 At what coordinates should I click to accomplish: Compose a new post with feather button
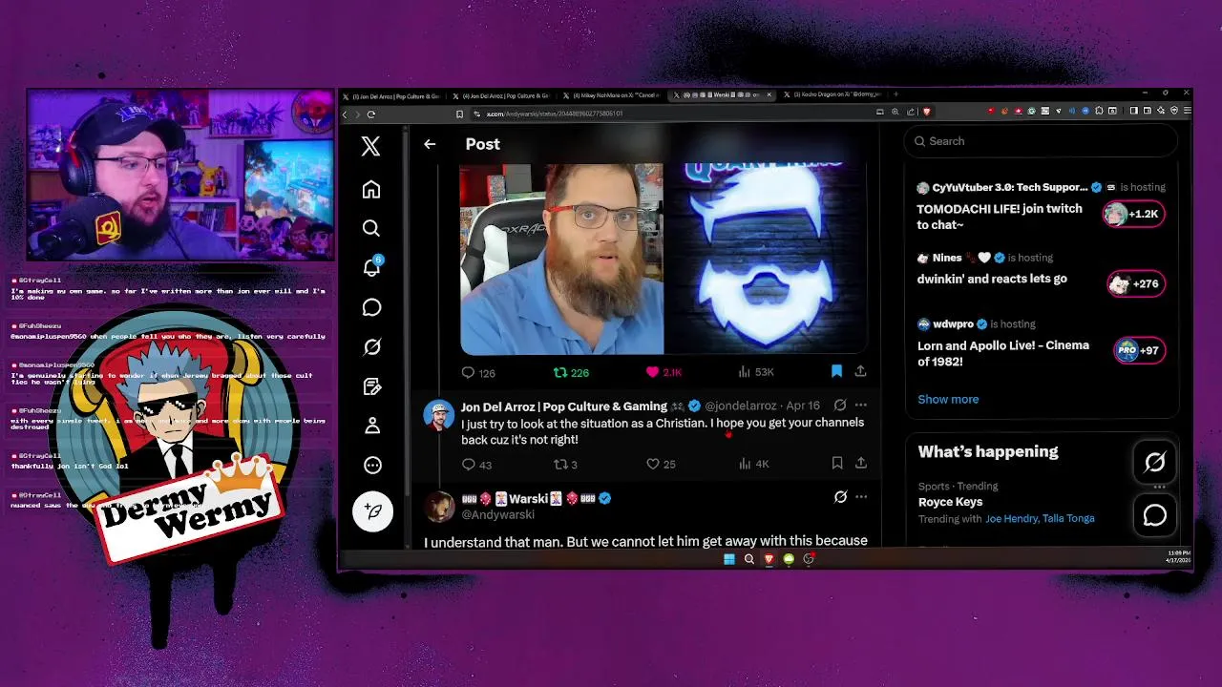(373, 511)
